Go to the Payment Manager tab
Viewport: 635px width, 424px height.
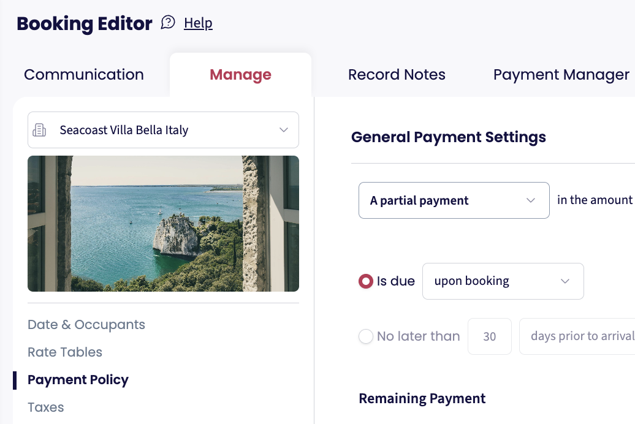tap(561, 75)
